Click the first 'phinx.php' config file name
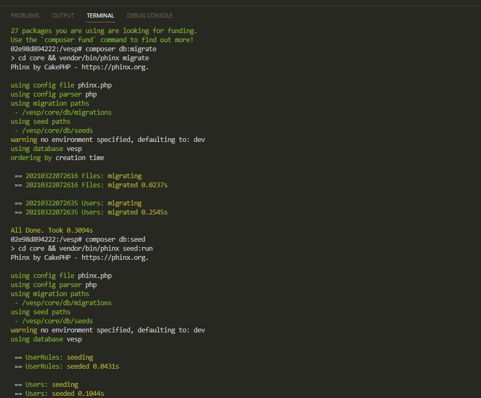The width and height of the screenshot is (481, 398). coord(95,85)
